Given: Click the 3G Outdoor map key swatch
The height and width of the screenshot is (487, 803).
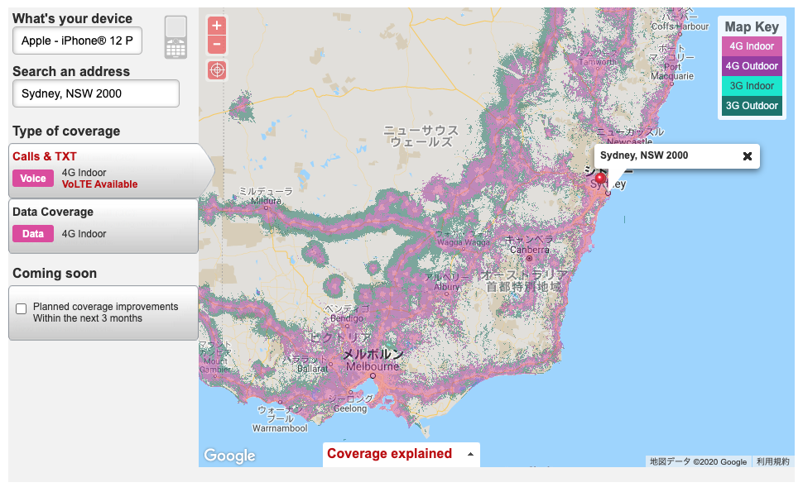Looking at the screenshot, I should (x=752, y=106).
